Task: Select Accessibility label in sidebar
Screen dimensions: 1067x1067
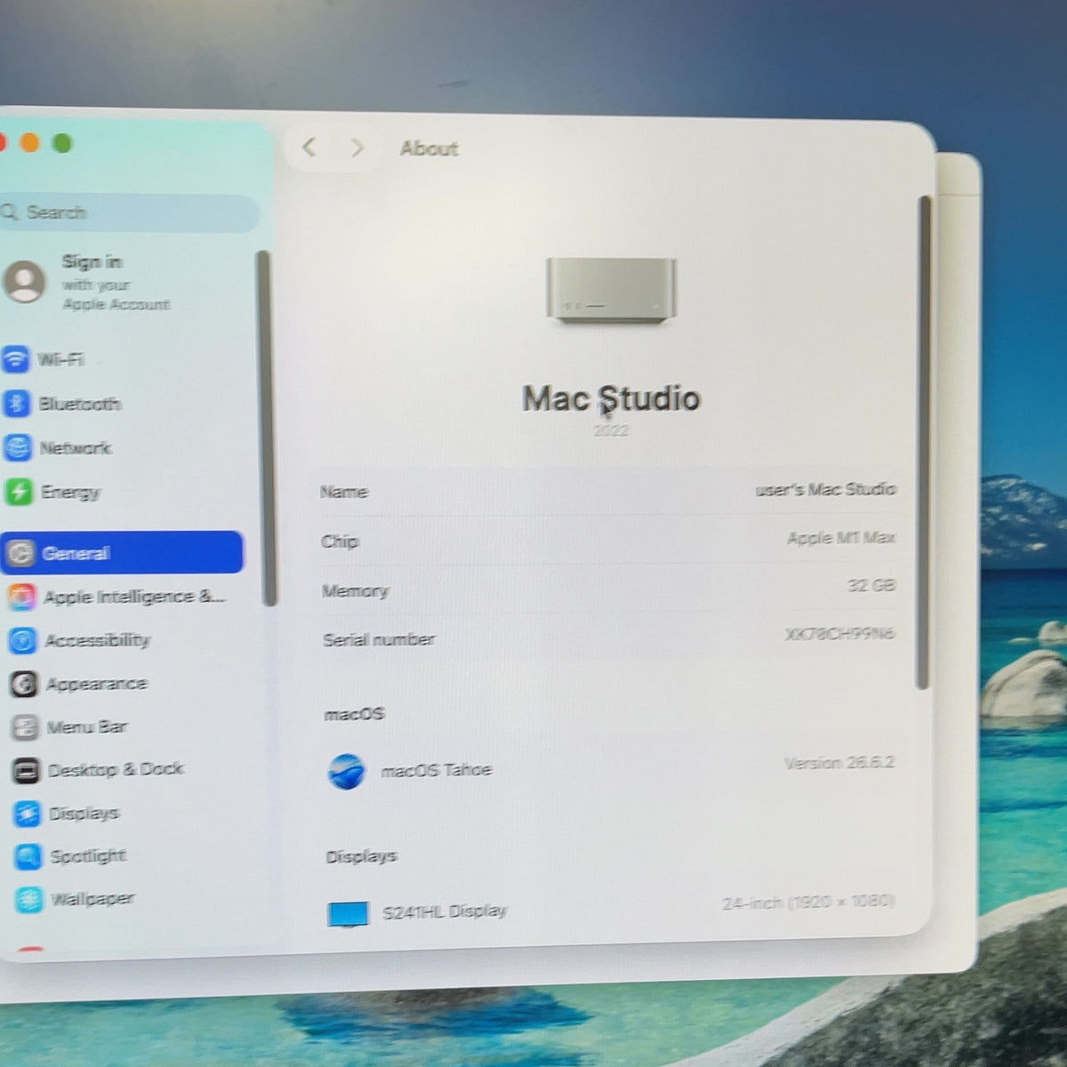Action: click(x=98, y=640)
